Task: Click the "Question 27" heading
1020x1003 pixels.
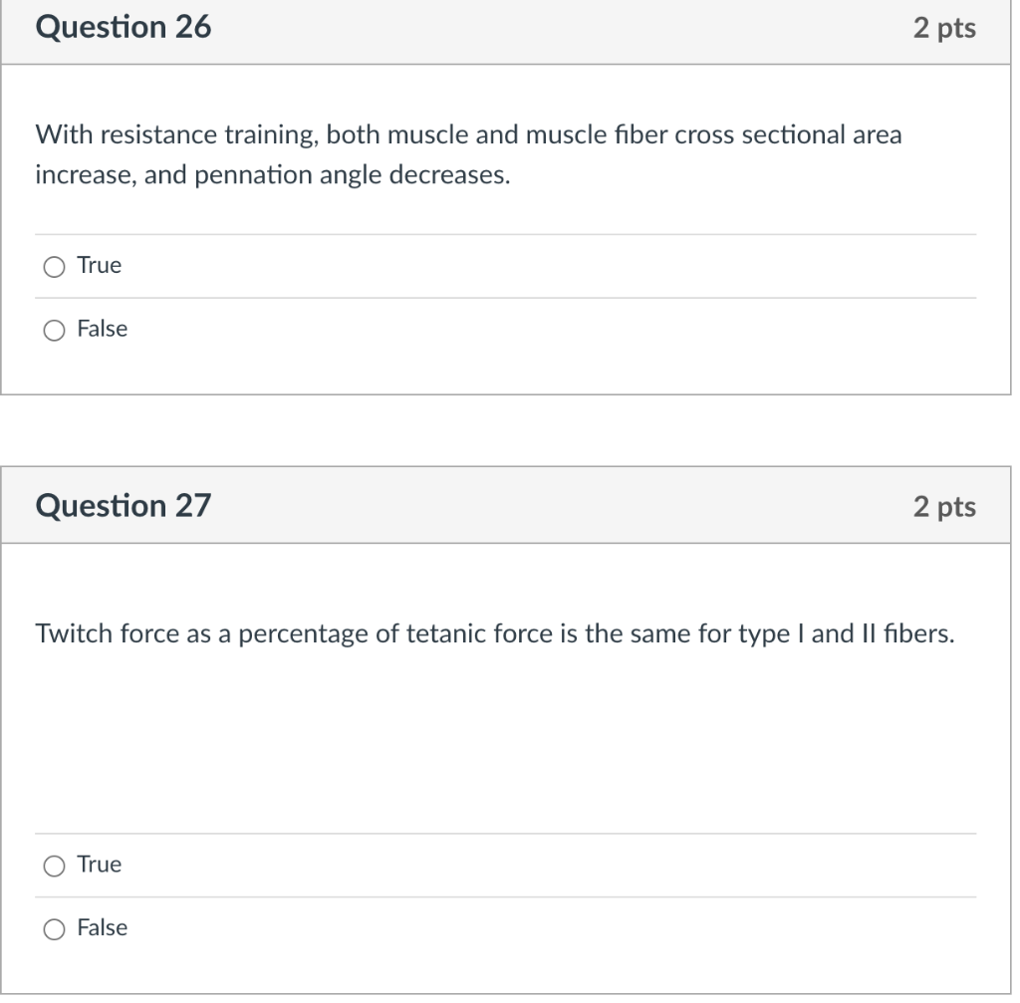Action: point(124,507)
